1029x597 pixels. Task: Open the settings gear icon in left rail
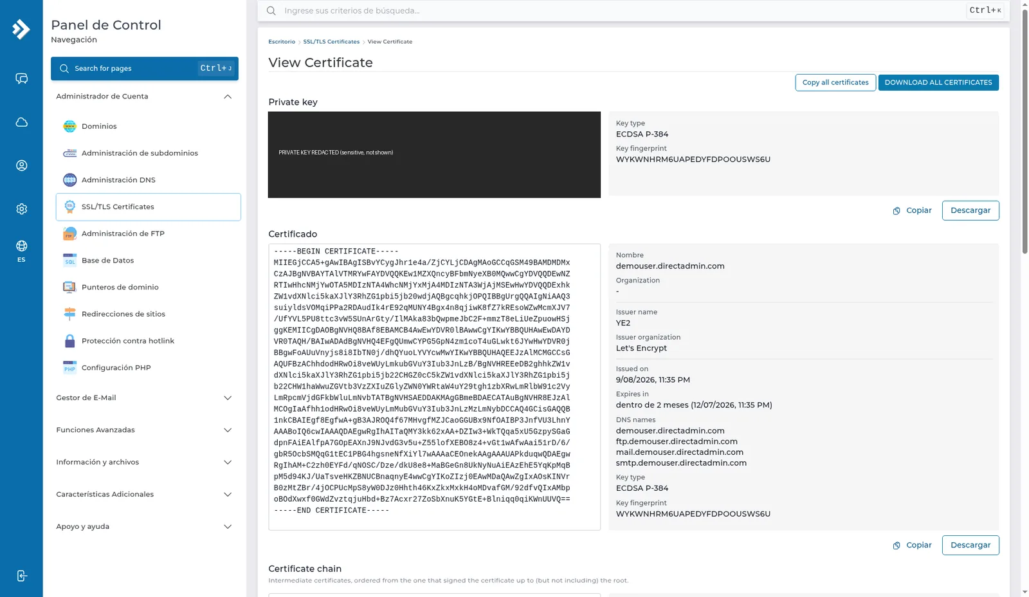(21, 209)
